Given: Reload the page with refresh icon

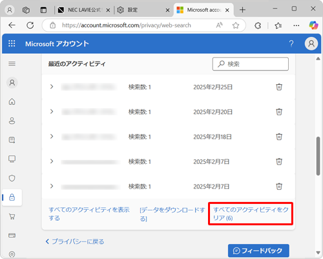Looking at the screenshot, I should [30, 25].
